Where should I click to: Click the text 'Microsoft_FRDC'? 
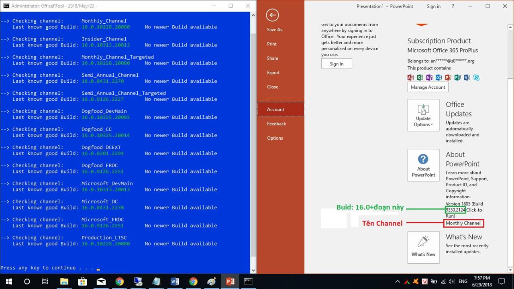pyautogui.click(x=102, y=220)
